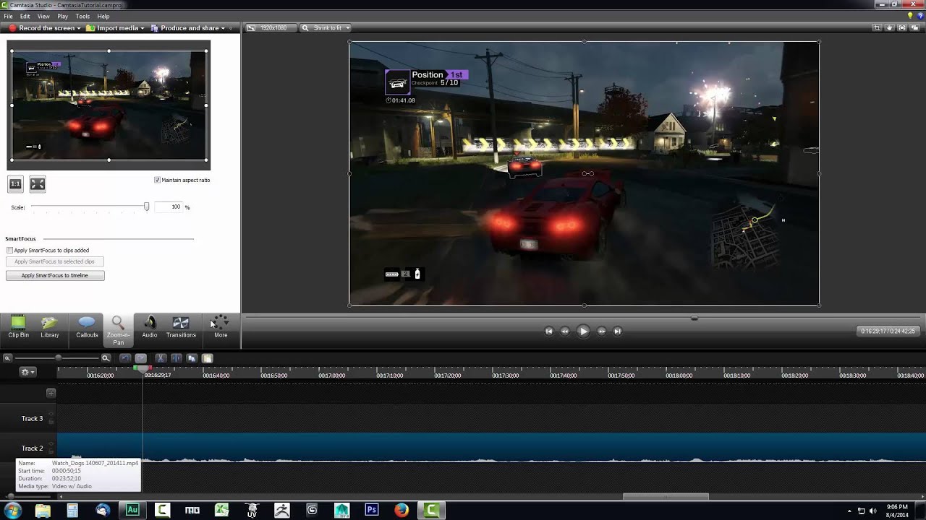Expand the Produce and share dropdown
Viewport: 926px width, 520px height.
[223, 28]
